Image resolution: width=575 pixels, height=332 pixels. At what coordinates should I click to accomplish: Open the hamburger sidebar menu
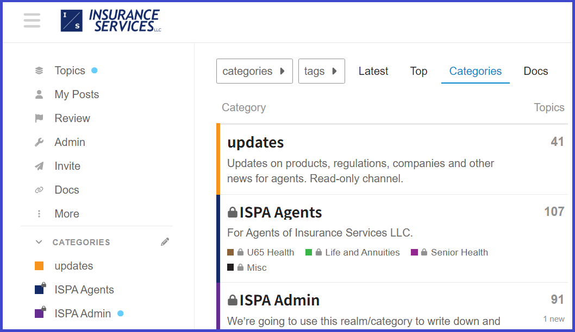pos(32,21)
